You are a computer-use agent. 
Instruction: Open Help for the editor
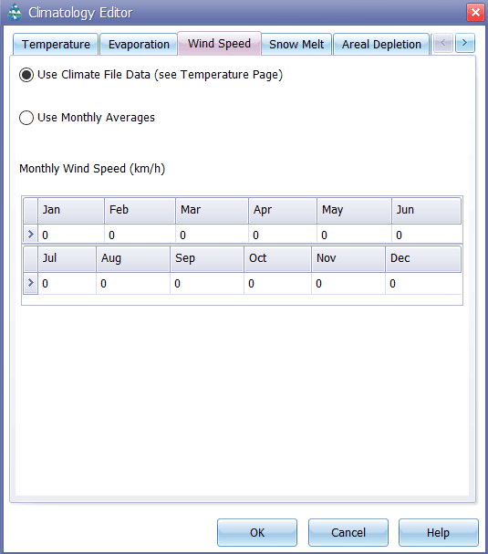click(x=439, y=532)
